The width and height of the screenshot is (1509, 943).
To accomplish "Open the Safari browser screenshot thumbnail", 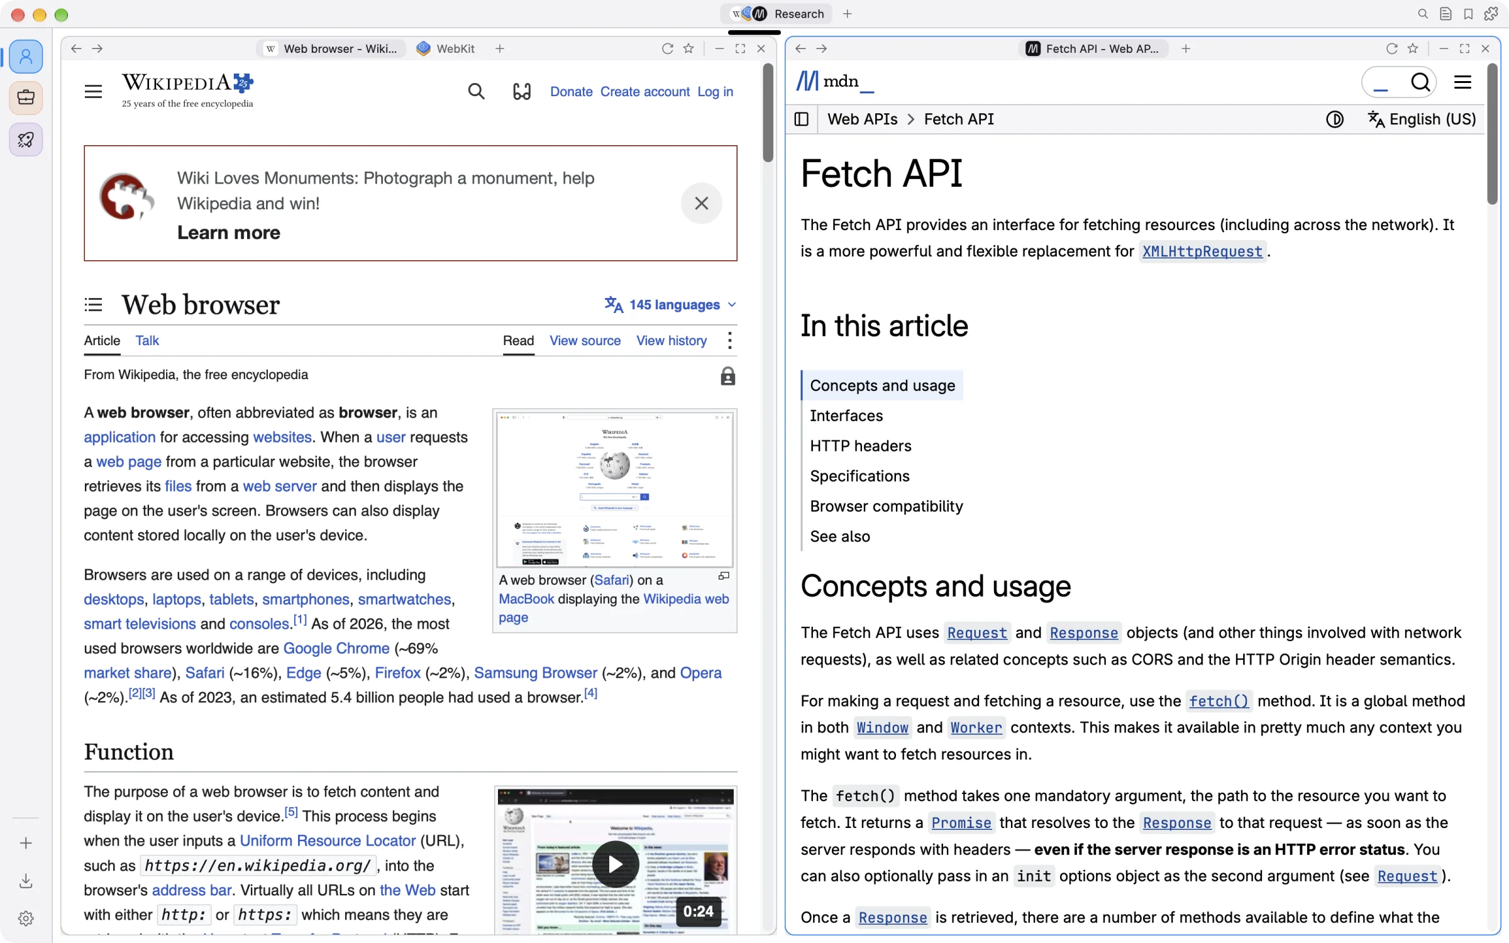I will (x=614, y=490).
